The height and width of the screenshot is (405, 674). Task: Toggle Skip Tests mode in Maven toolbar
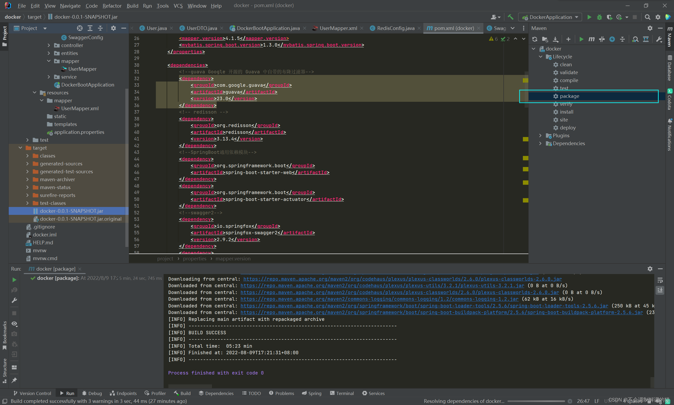click(x=602, y=39)
